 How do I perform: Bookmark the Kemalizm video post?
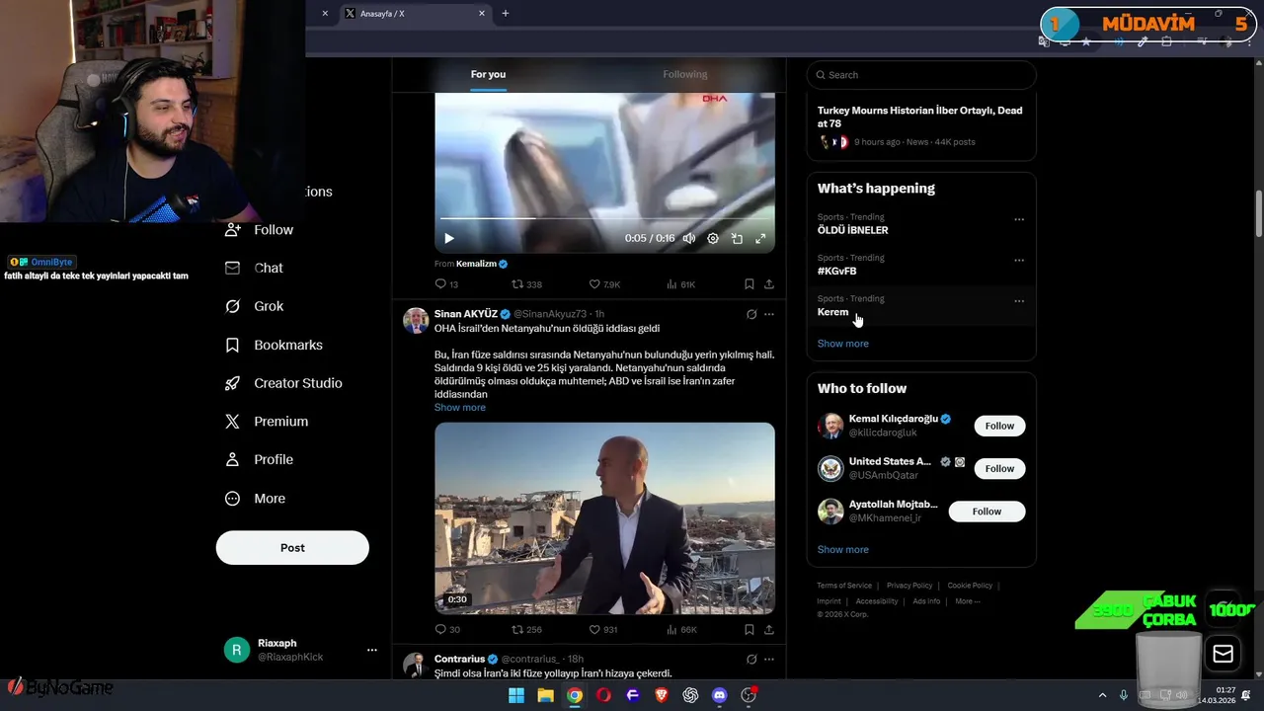pyautogui.click(x=750, y=284)
